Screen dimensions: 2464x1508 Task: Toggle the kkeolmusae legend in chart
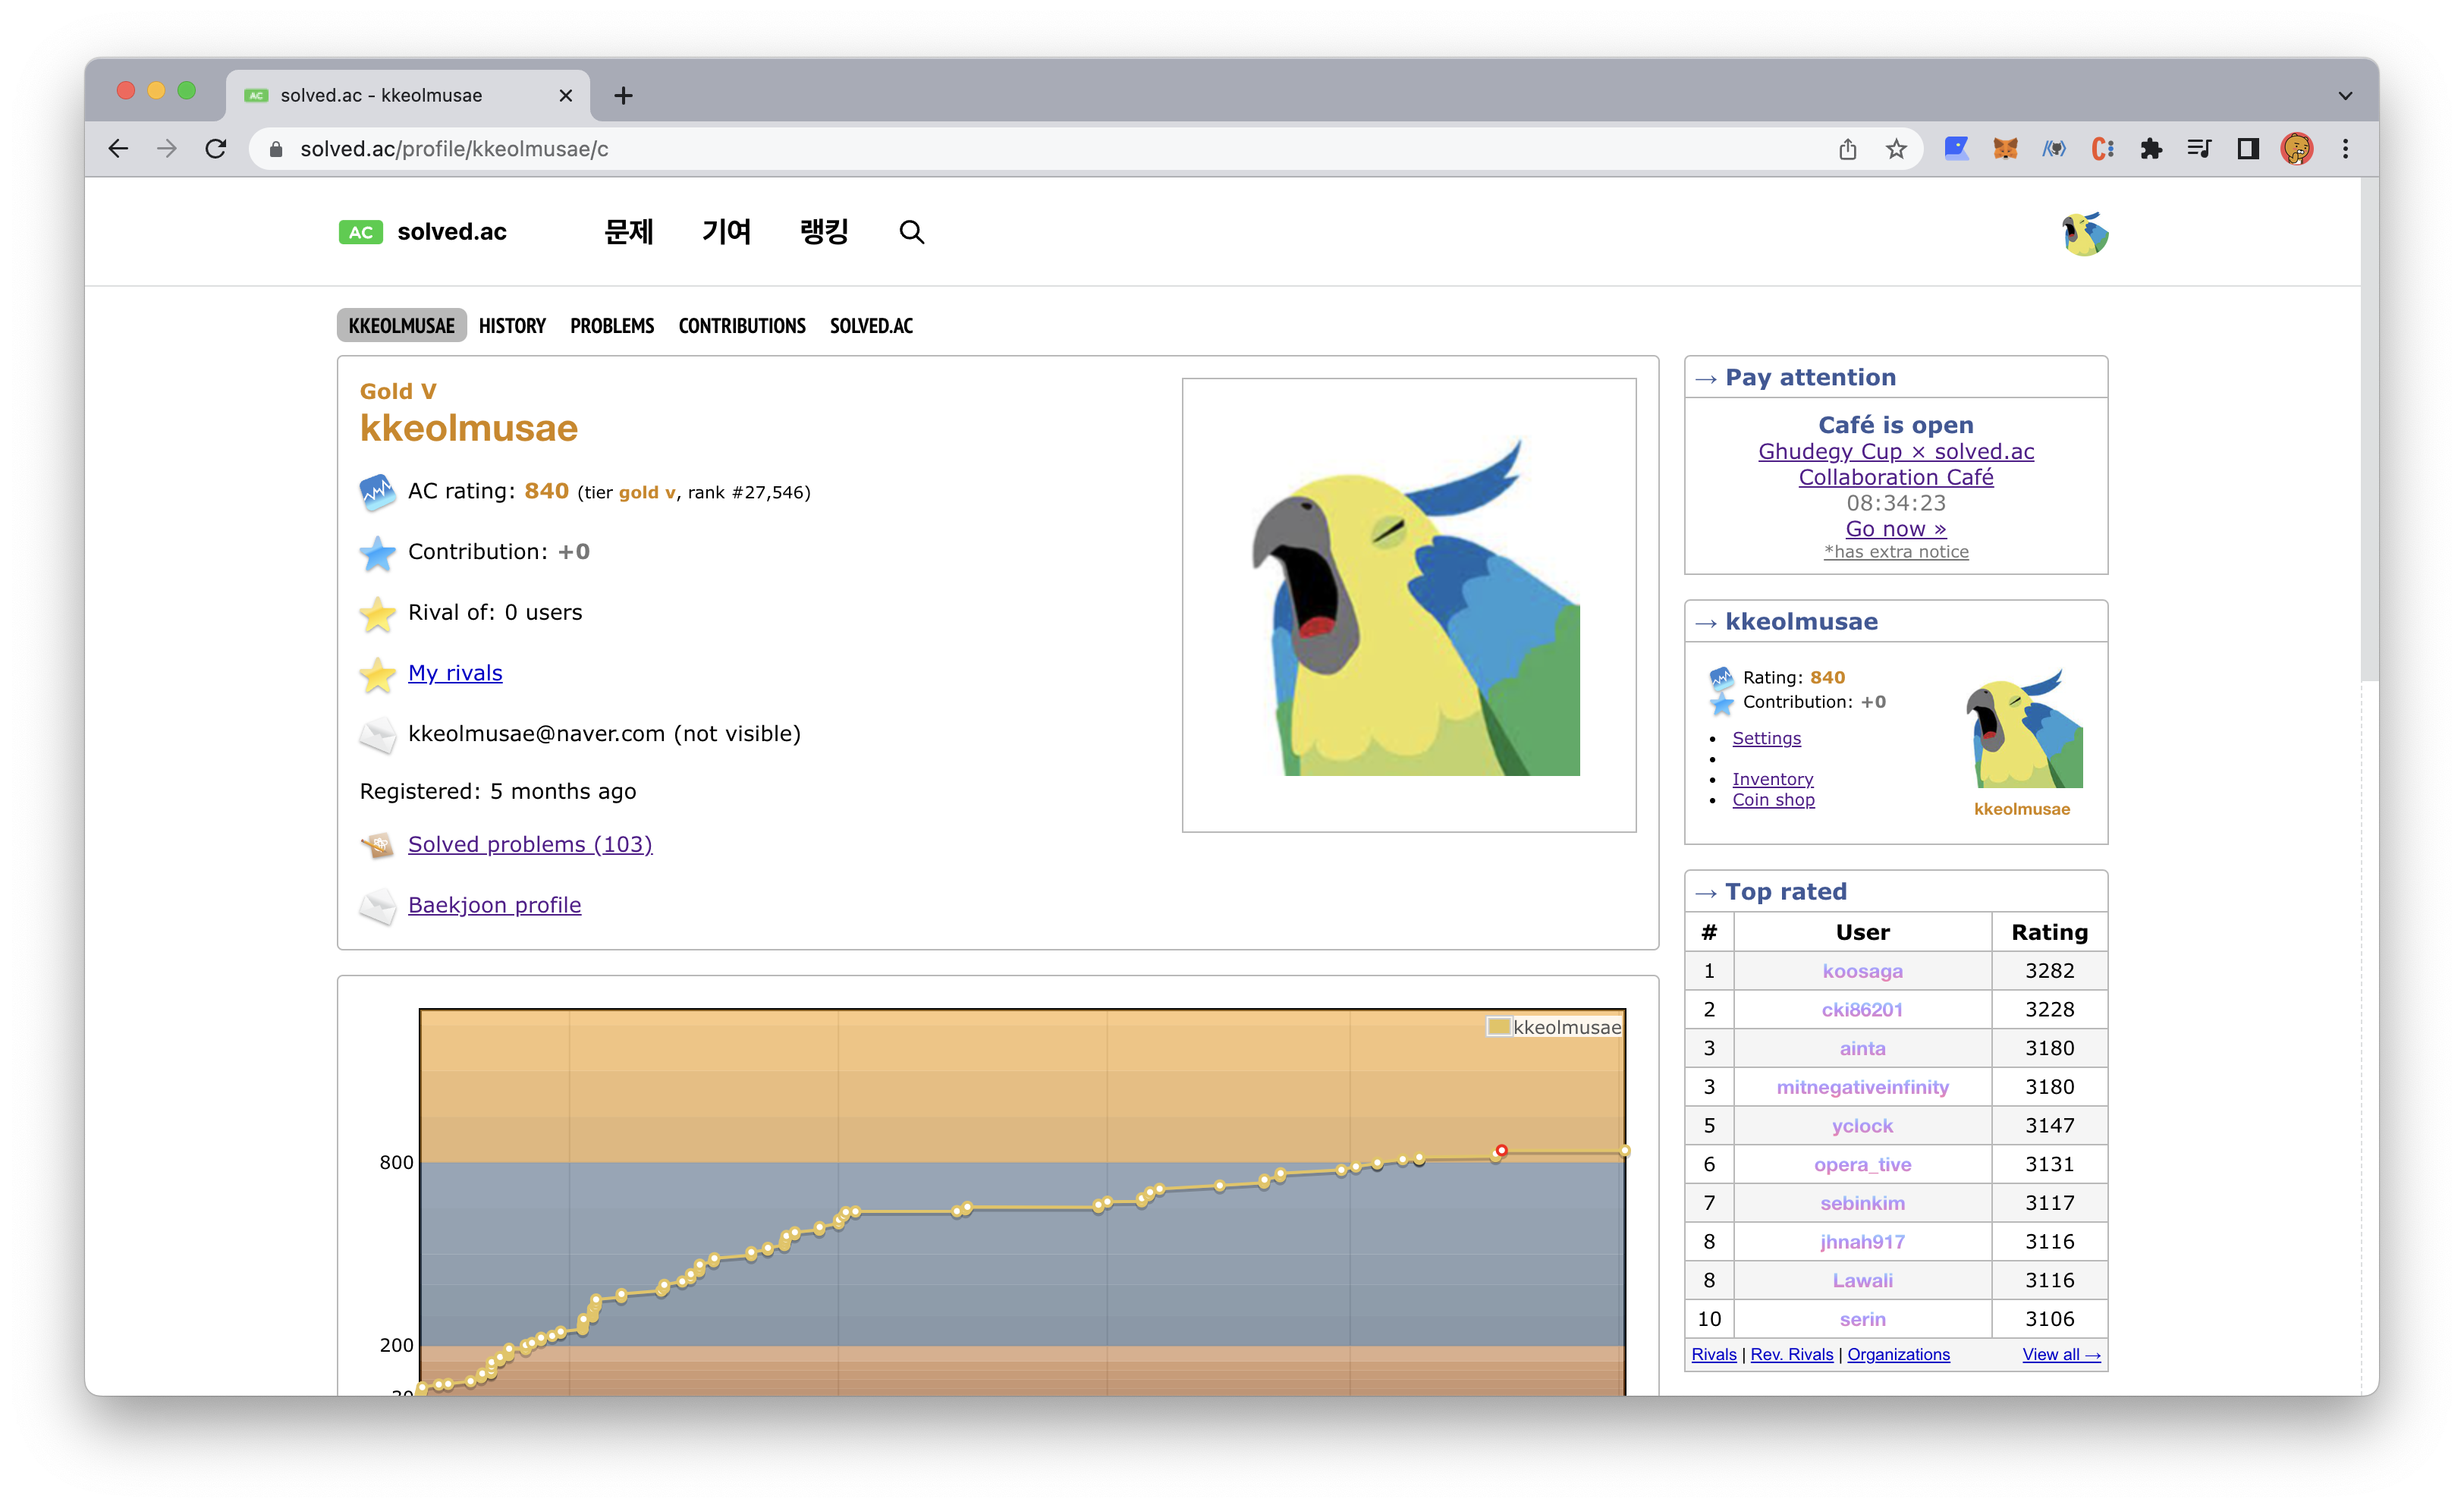1554,1027
